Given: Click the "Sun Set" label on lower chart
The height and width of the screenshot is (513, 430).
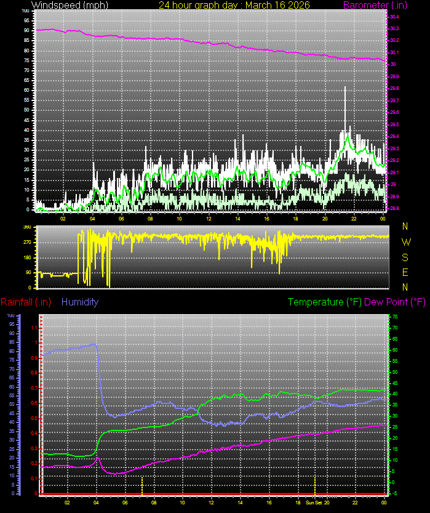Looking at the screenshot, I should 314,502.
